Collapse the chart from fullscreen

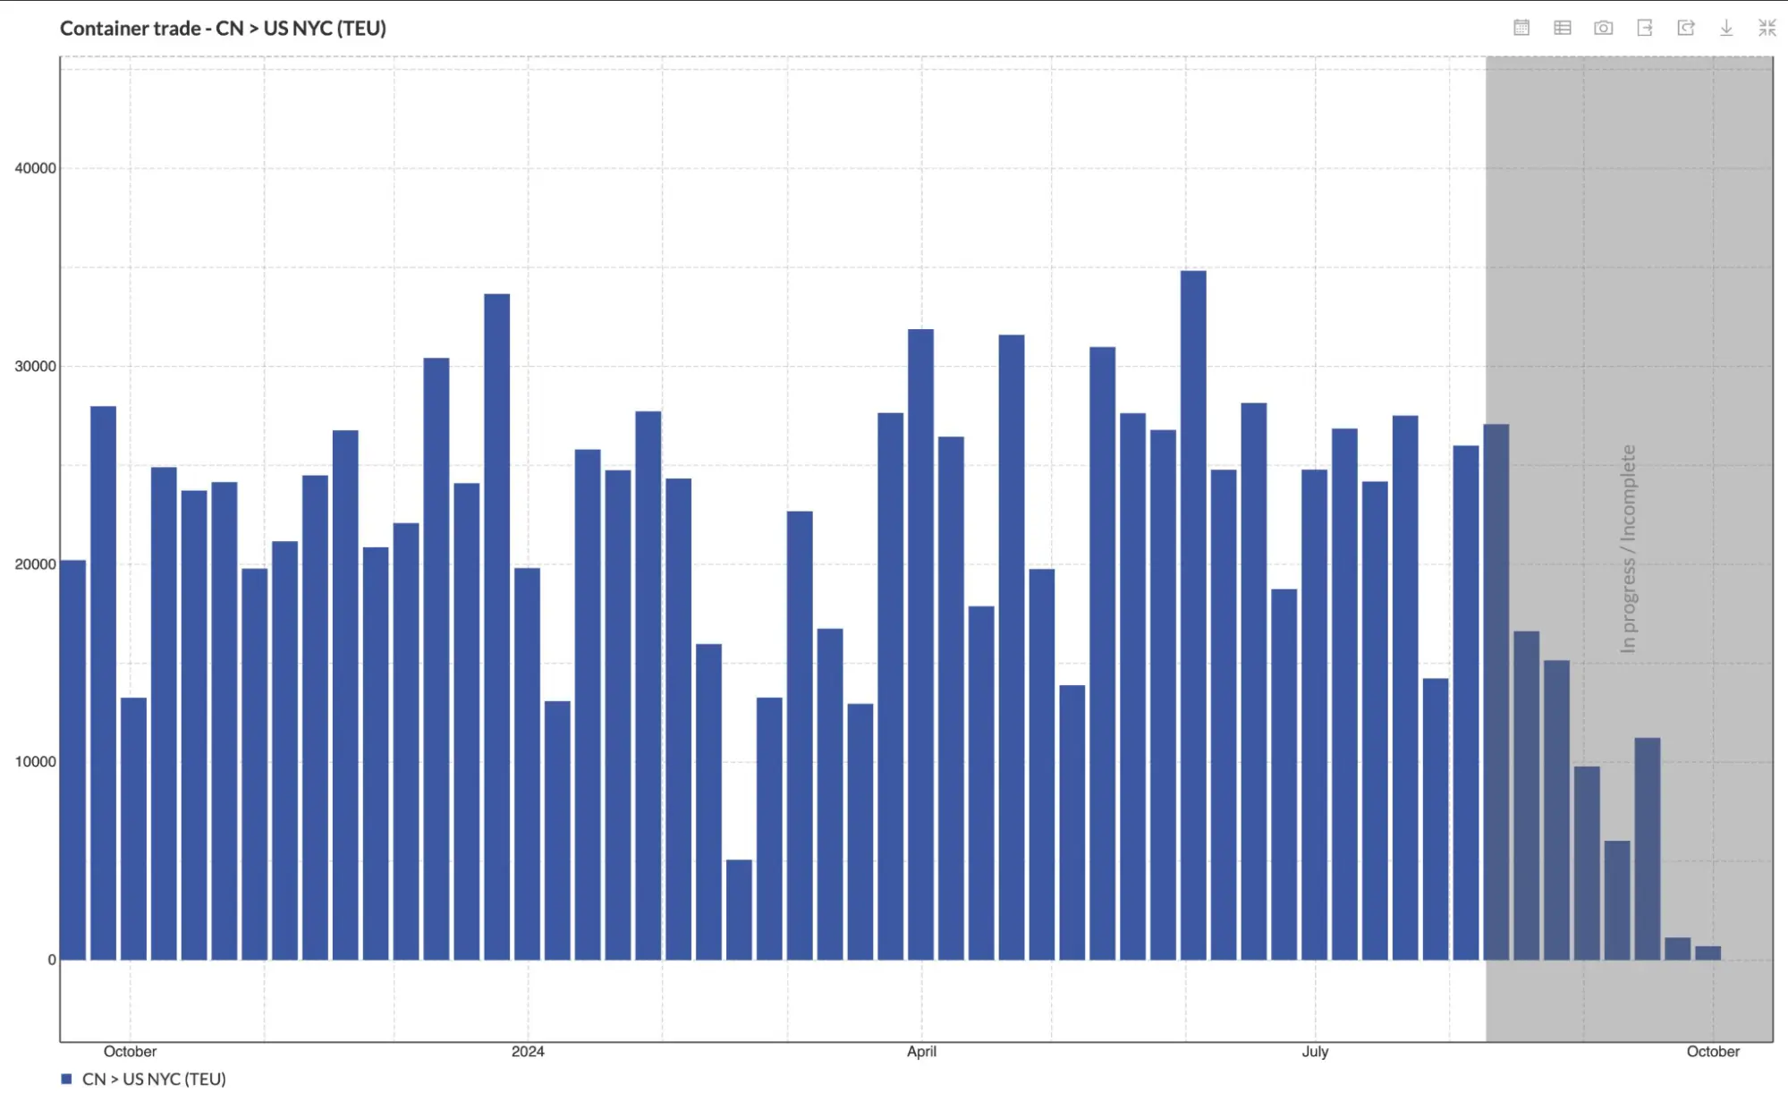coord(1767,28)
